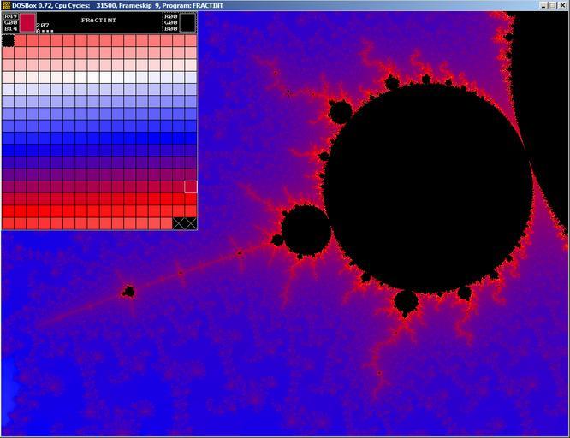Click the last X-marked palette cell
The image size is (570, 438).
click(191, 223)
